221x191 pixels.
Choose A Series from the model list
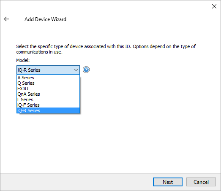coord(48,78)
